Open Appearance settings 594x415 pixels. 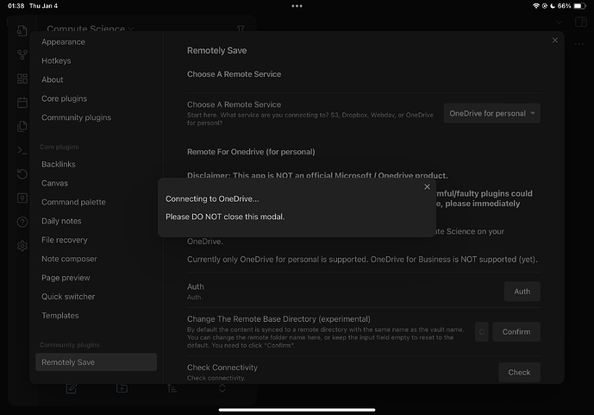pos(63,42)
